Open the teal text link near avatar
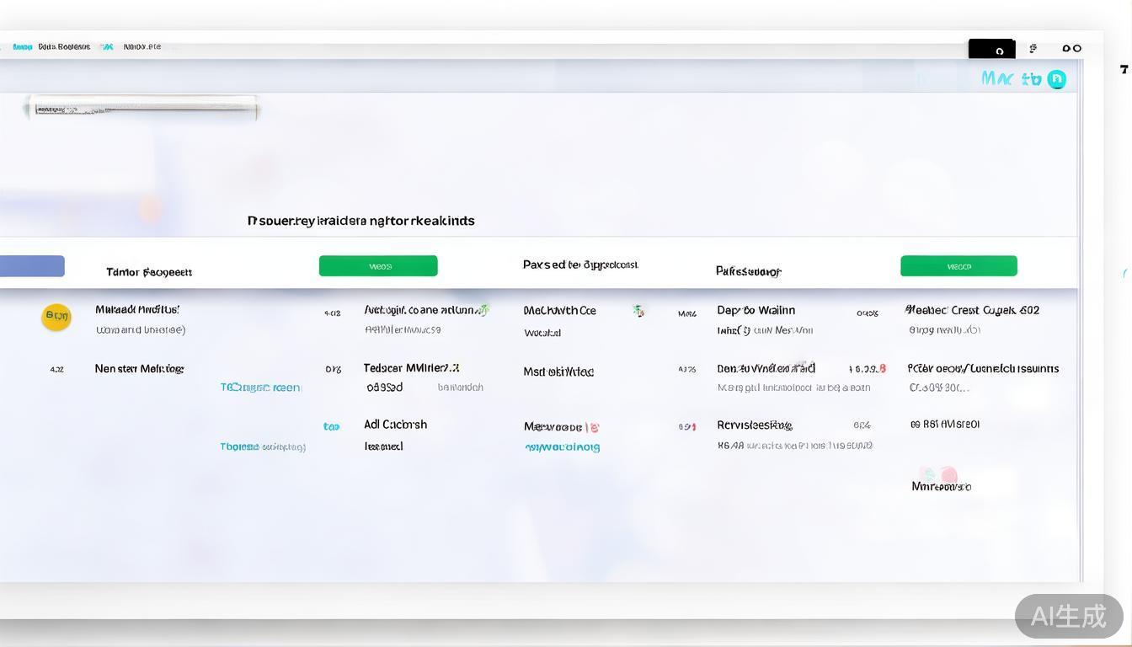Screen dimensions: 1132x647 click(x=1011, y=79)
